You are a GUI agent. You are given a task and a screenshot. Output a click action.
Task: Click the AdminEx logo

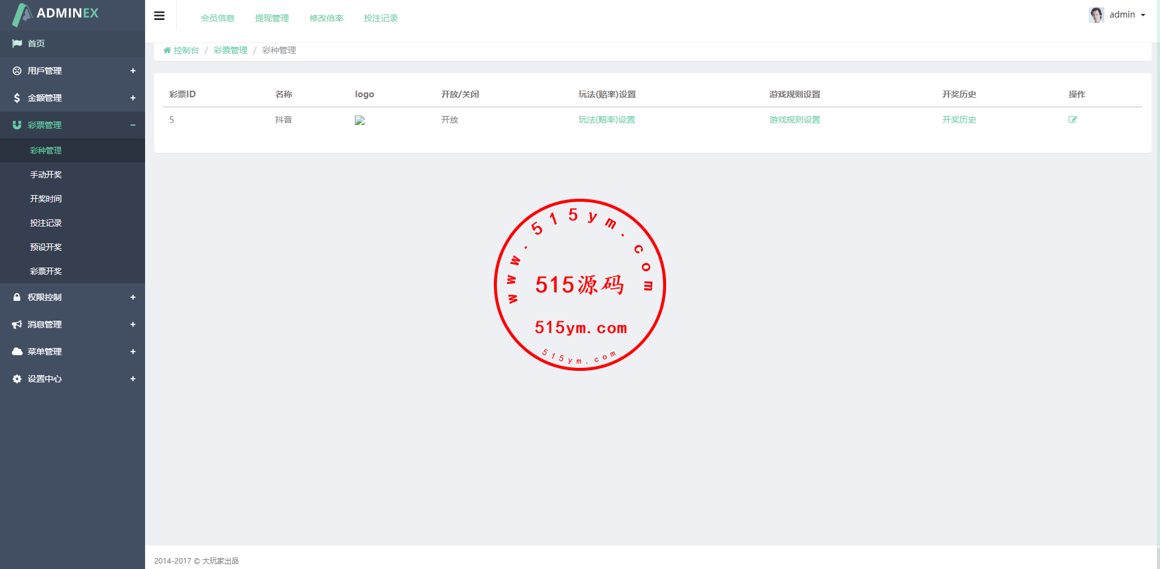tap(56, 14)
